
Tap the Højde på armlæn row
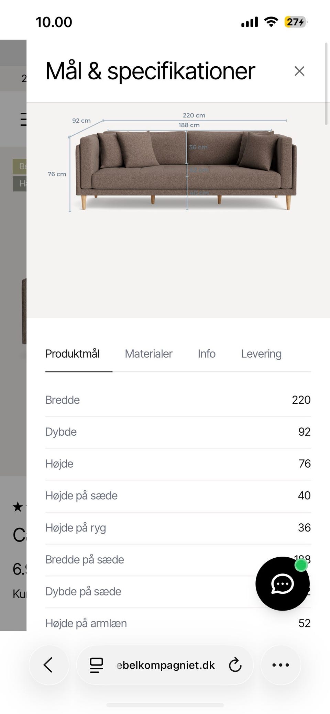click(x=178, y=623)
